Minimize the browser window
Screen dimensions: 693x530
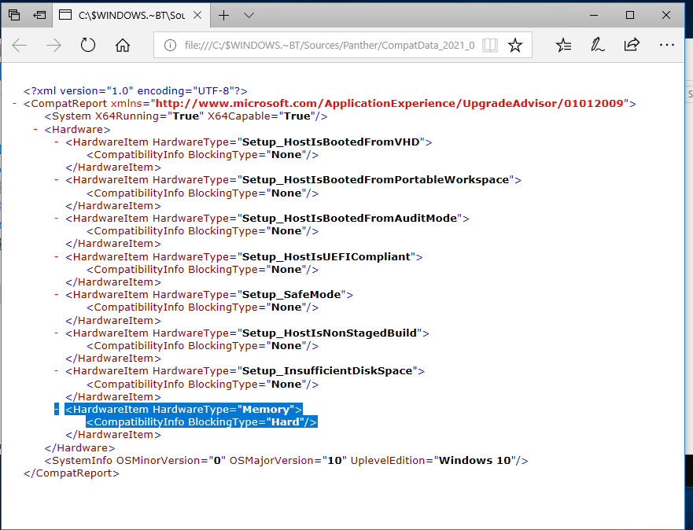pos(594,15)
